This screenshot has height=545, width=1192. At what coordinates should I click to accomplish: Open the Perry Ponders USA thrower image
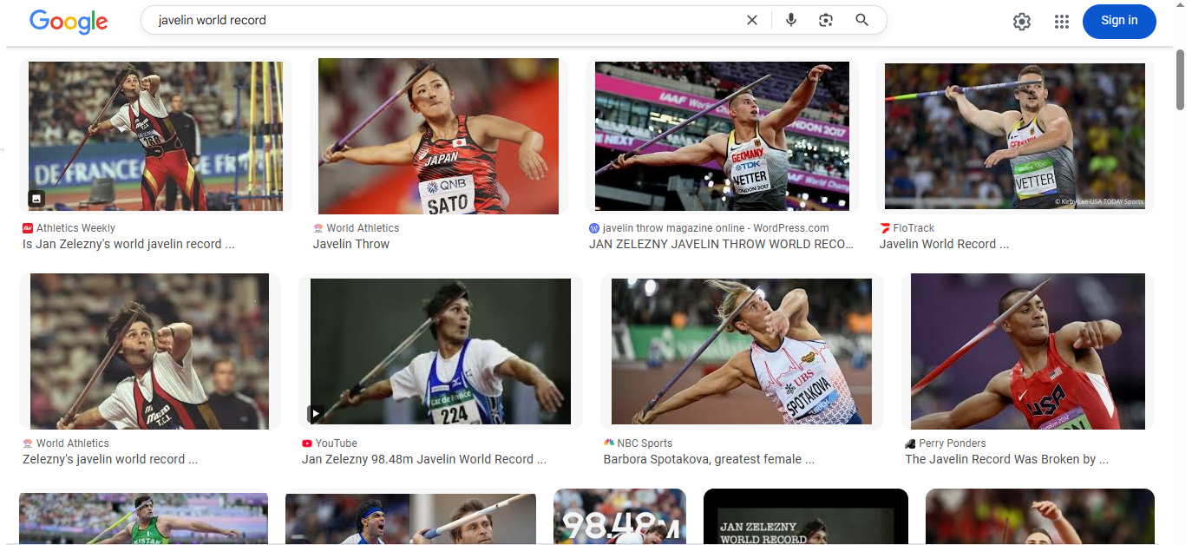1028,351
